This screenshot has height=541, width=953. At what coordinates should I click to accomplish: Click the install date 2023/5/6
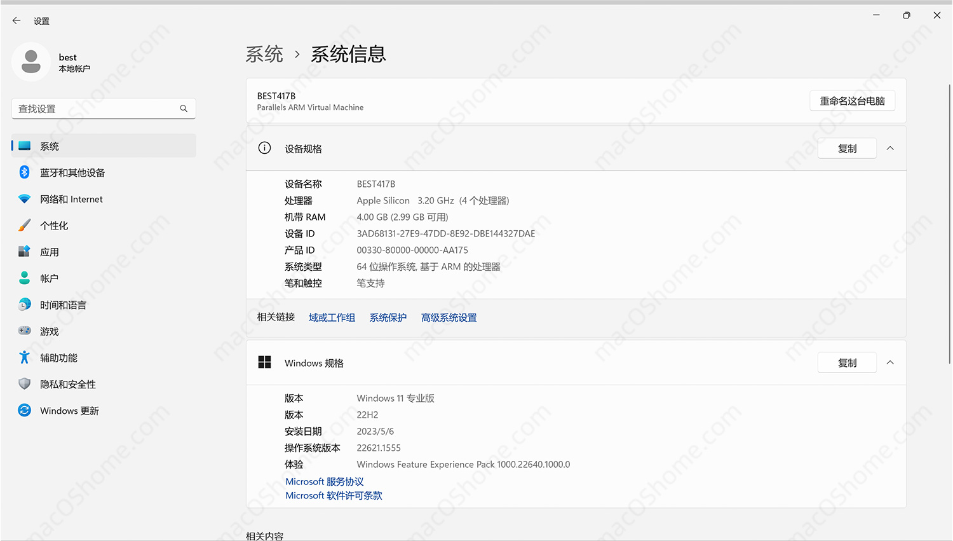point(375,431)
